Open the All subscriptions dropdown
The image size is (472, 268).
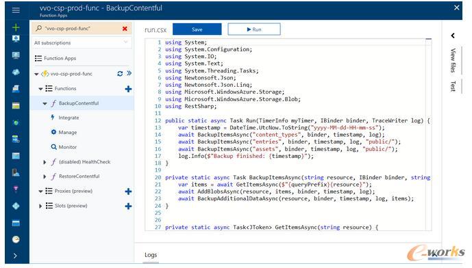click(x=82, y=42)
